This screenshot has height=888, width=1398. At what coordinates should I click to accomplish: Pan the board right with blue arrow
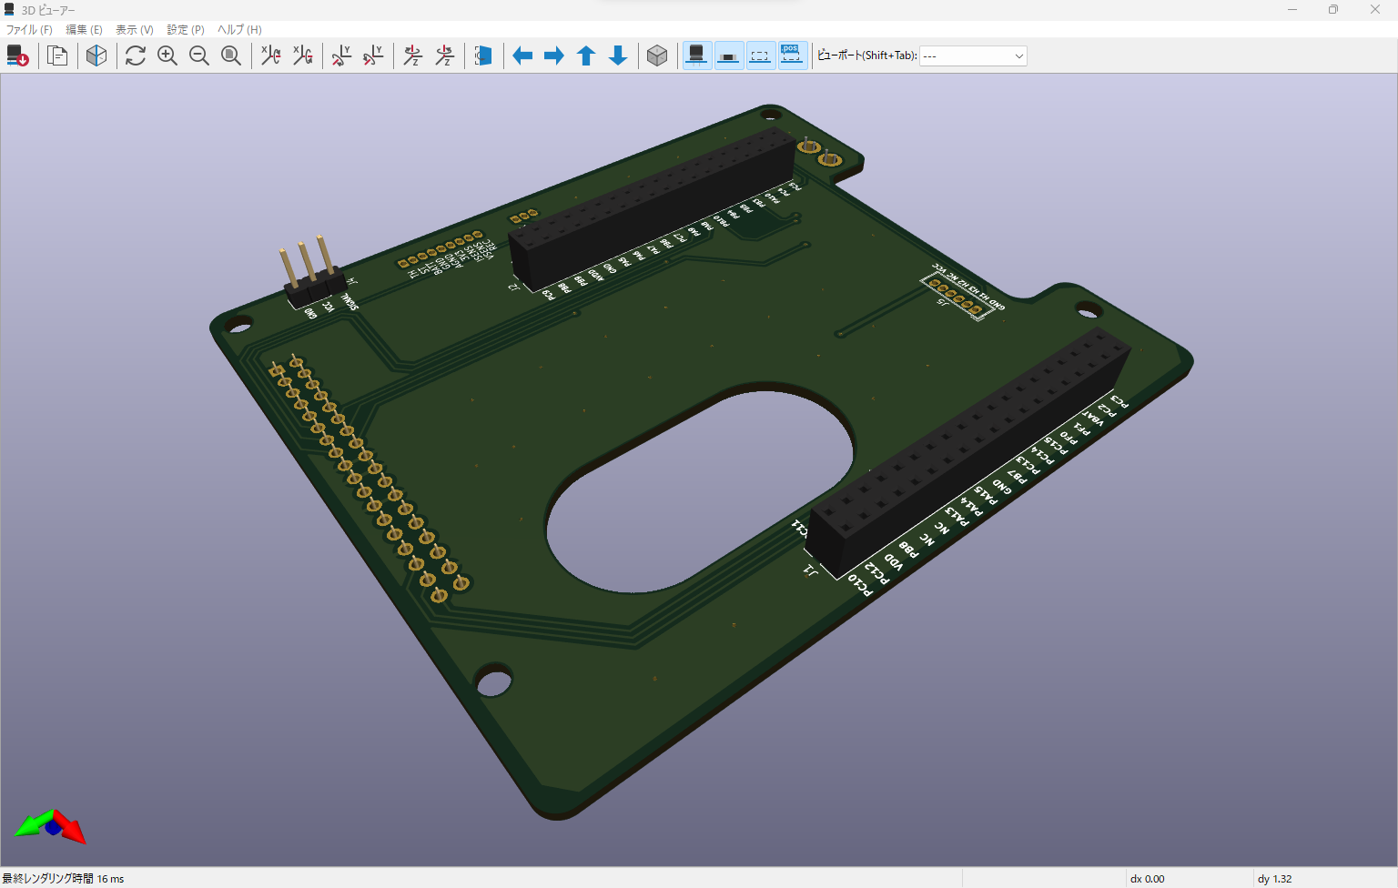[x=554, y=55]
